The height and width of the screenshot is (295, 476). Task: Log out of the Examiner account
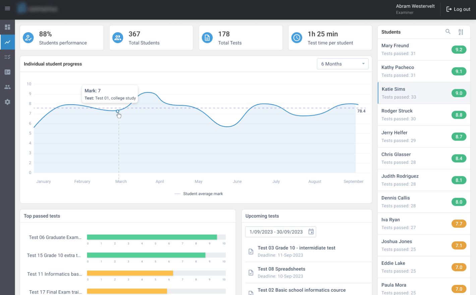(x=458, y=9)
